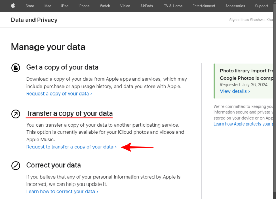This screenshot has height=199, width=276.
Task: Click the Get a copy download icon
Action: tap(16, 68)
